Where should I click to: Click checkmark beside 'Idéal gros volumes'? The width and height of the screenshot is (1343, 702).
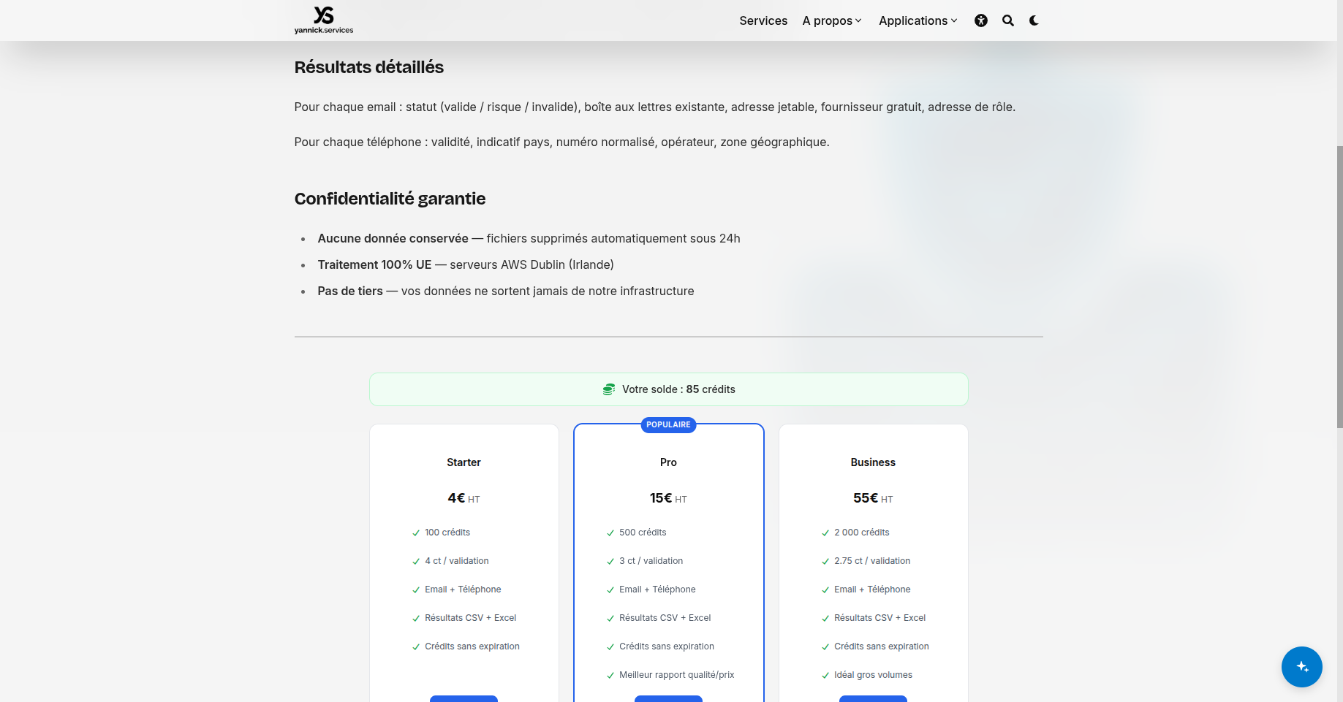[x=825, y=676]
